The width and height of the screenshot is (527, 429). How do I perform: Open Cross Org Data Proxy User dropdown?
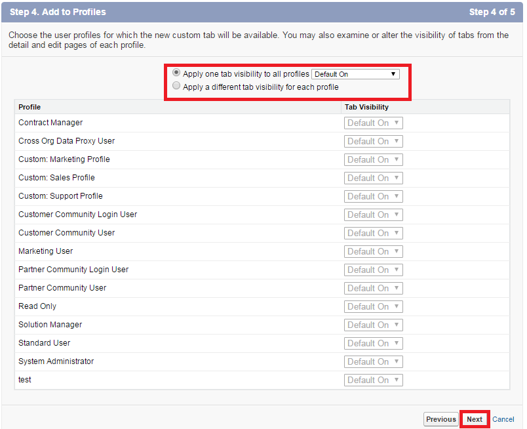[373, 141]
